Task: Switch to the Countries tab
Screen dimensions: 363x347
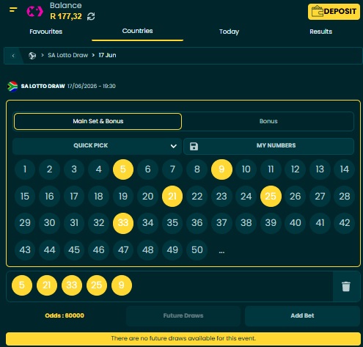Action: click(137, 31)
